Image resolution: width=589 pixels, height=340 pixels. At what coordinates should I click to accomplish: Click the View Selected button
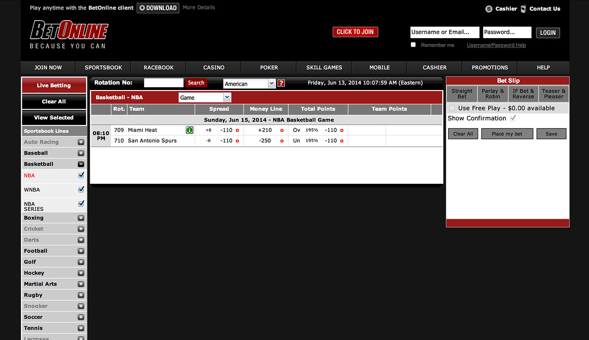click(x=54, y=118)
